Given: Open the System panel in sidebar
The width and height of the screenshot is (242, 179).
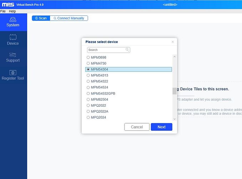Looking at the screenshot, I should [13, 22].
